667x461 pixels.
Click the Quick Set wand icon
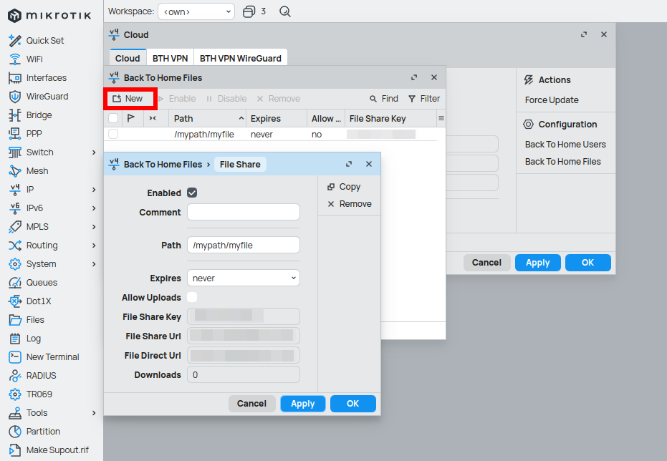tap(14, 41)
